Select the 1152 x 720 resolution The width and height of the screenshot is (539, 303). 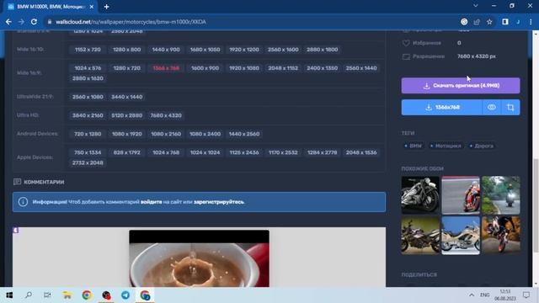[88, 50]
